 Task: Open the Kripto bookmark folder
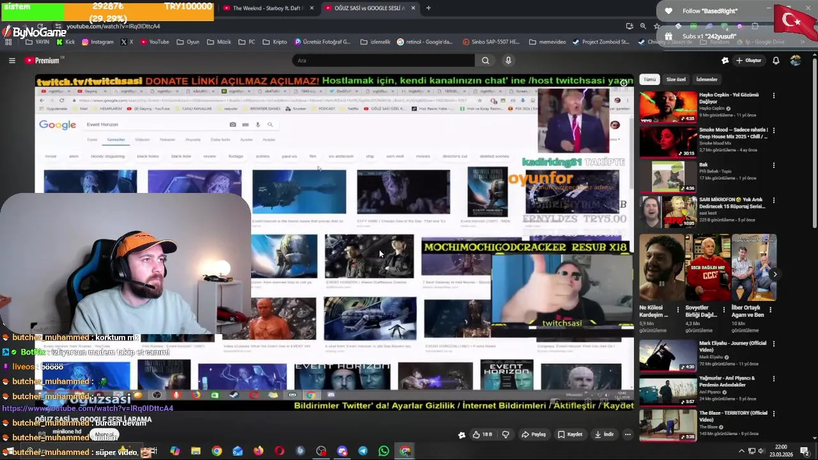tap(275, 42)
